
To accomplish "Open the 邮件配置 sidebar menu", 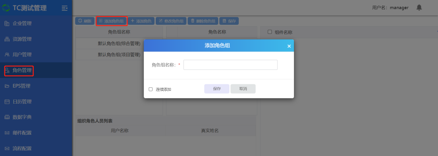I will click(x=36, y=133).
